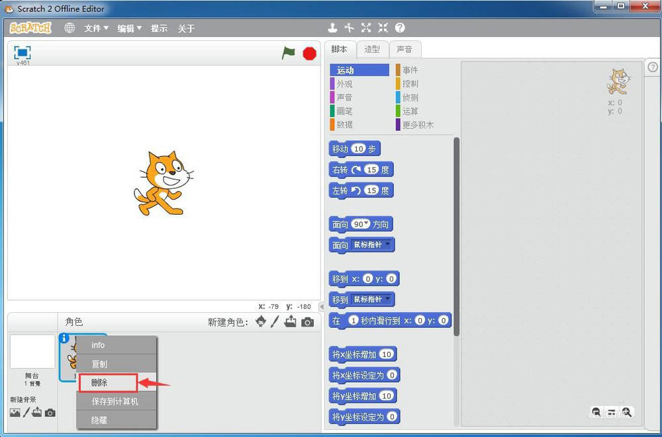Click the new backdrop camera icon

50,413
